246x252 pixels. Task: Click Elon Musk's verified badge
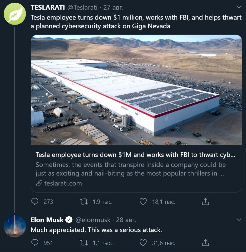pyautogui.click(x=69, y=220)
